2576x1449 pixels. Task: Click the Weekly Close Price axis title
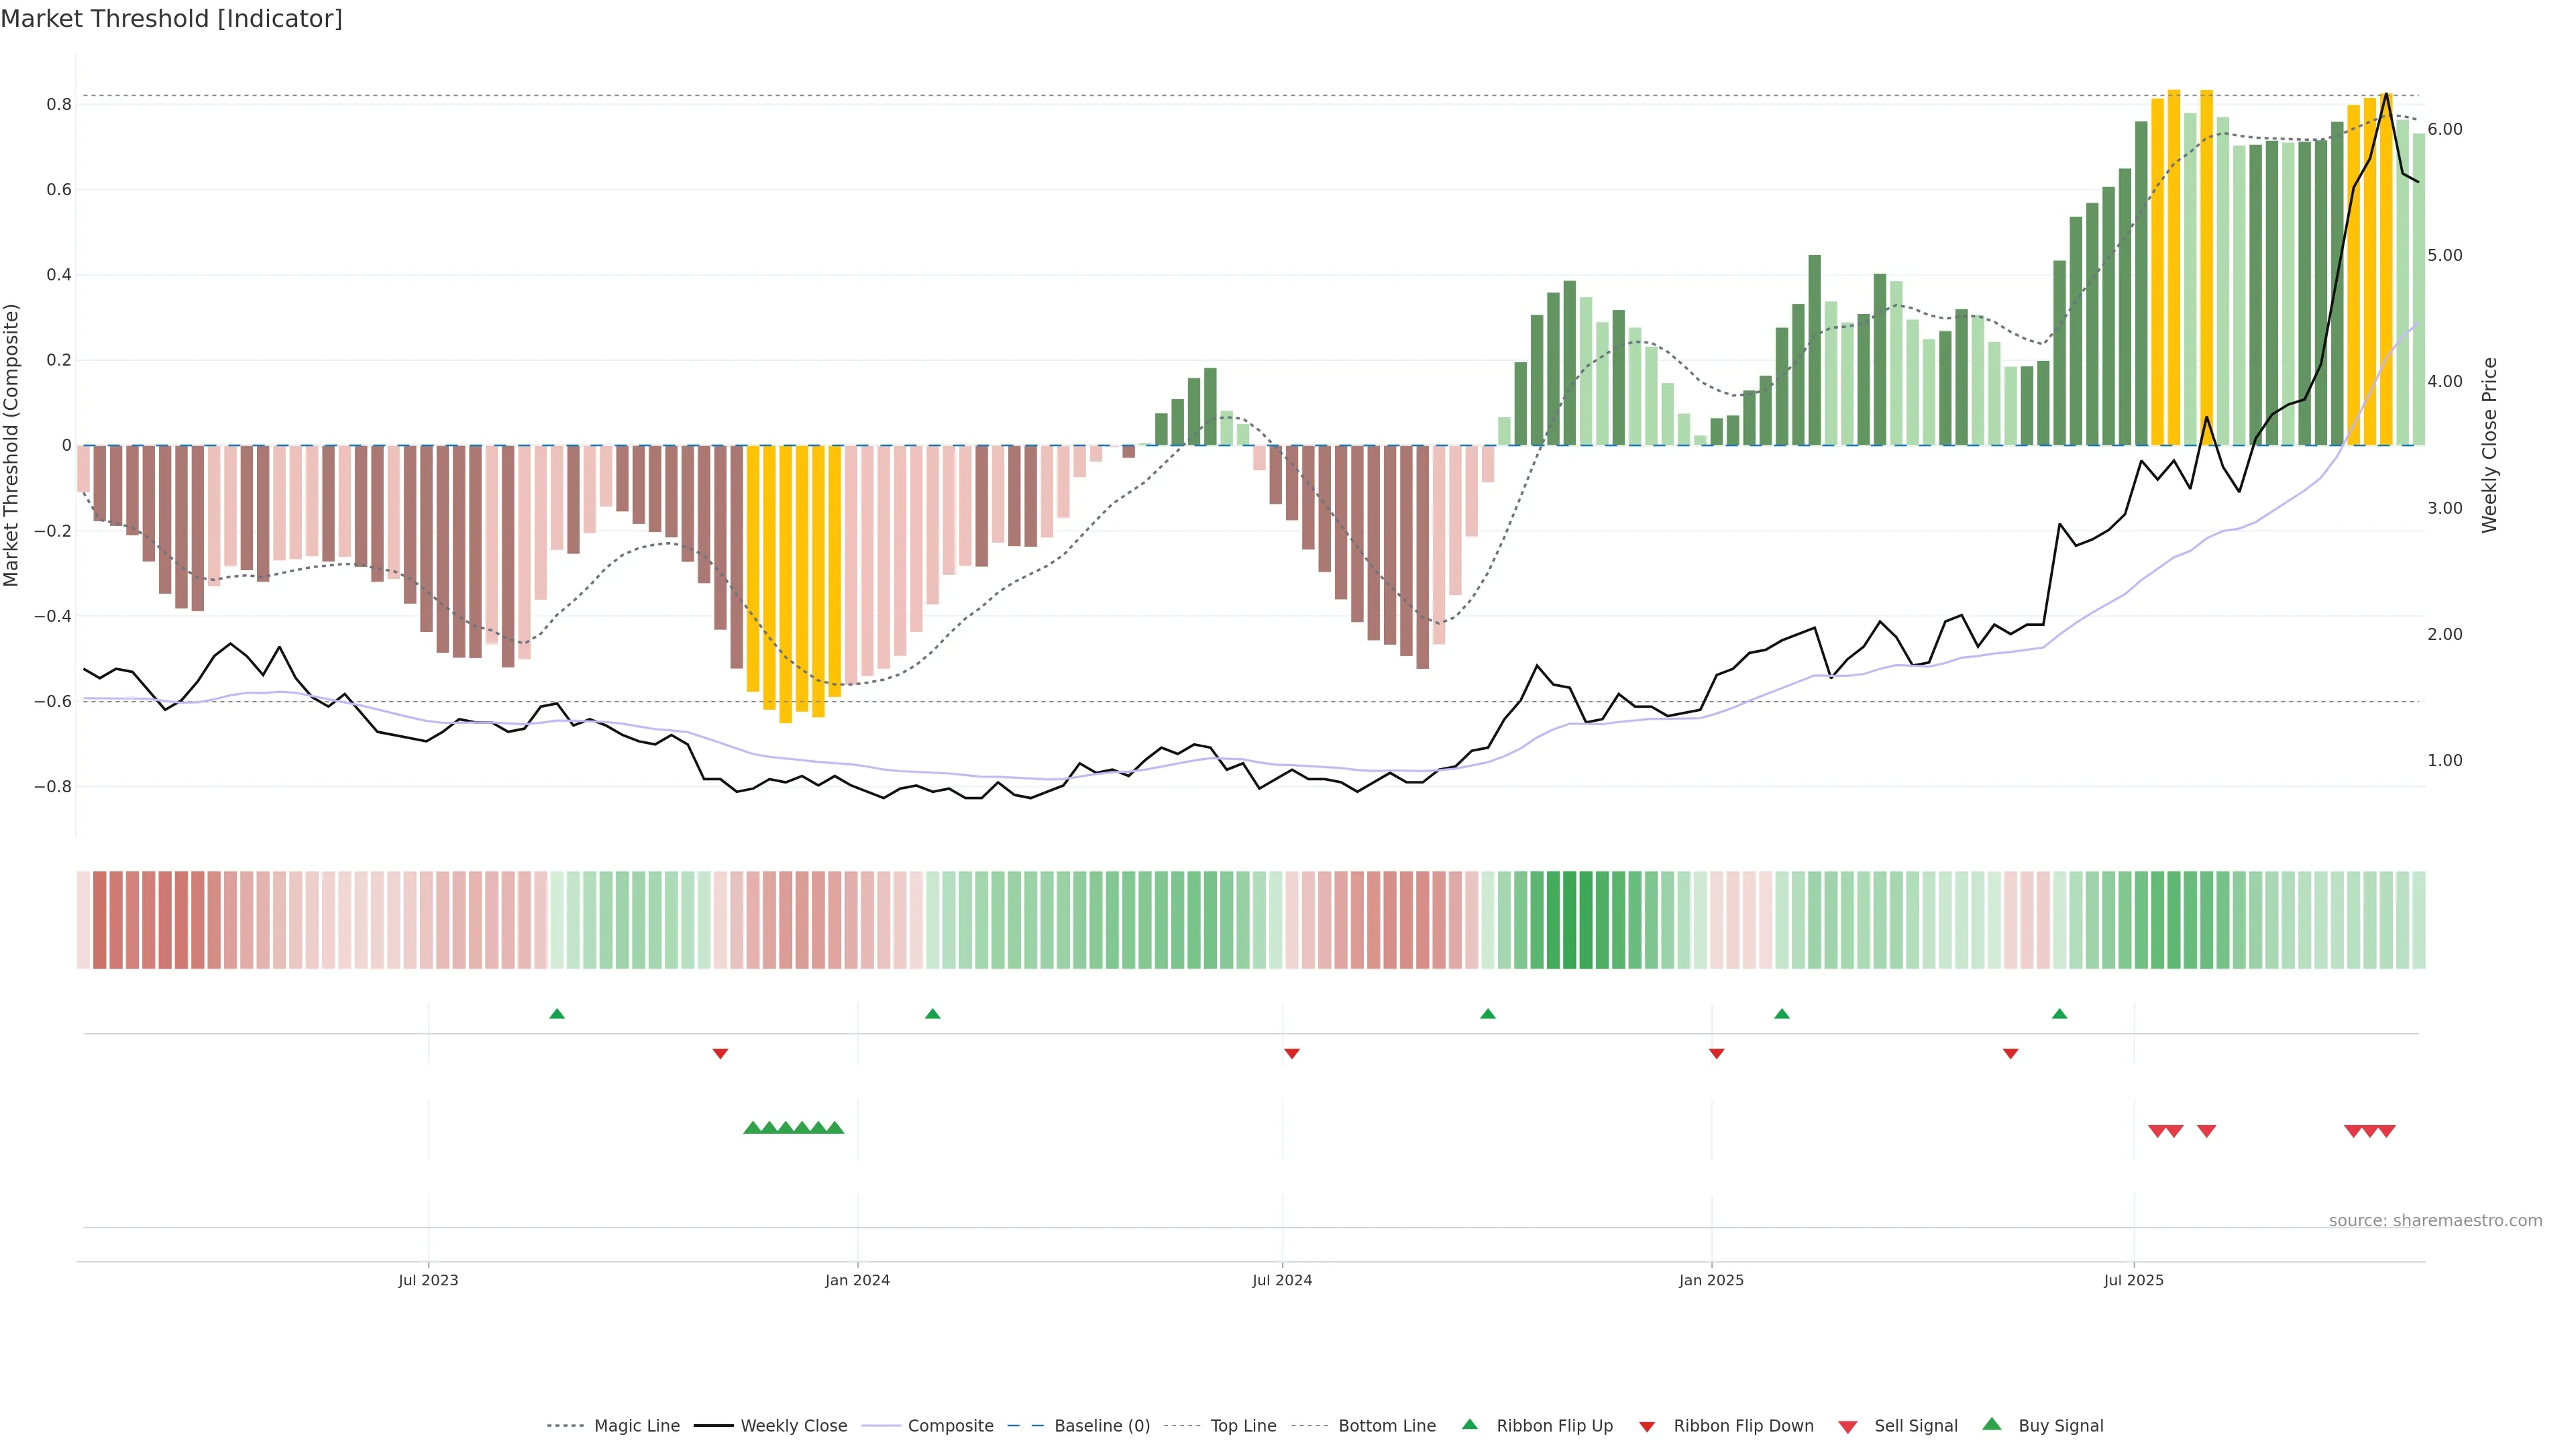point(2489,445)
